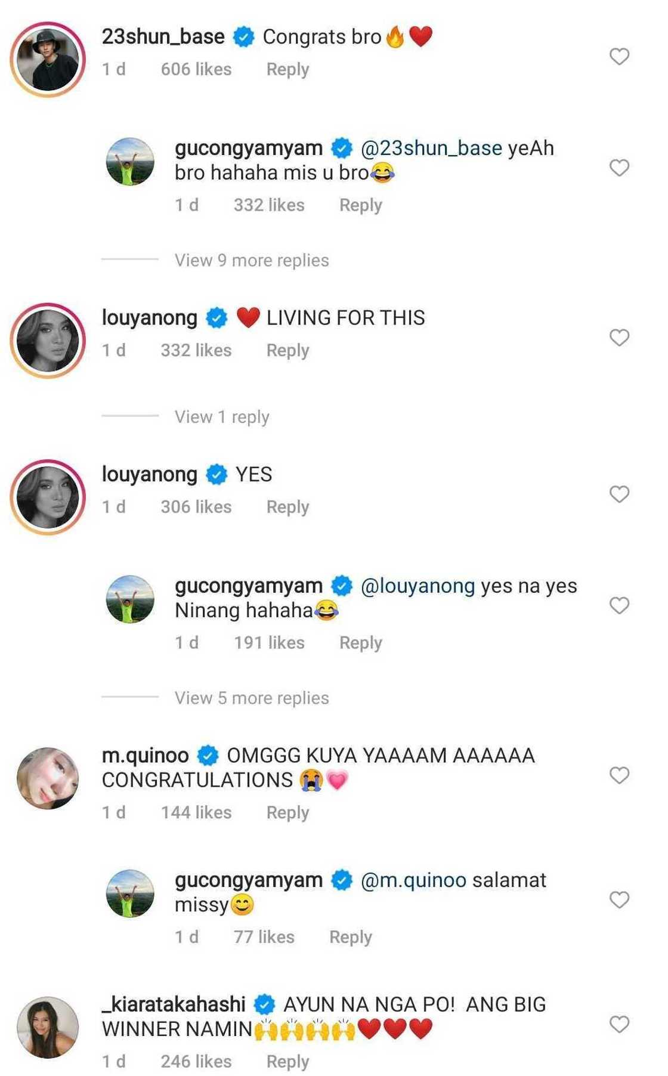Click the verified badge beside louyanong
668x1076 pixels.
coord(216,317)
